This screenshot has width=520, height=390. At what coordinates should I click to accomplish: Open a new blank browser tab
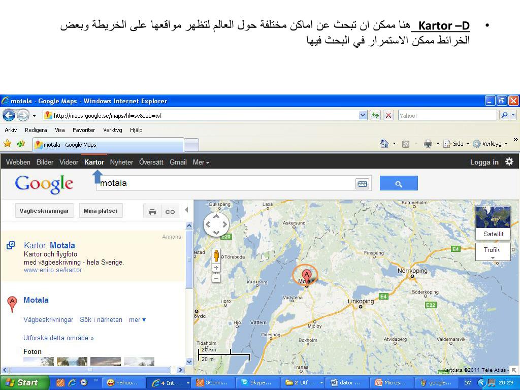pyautogui.click(x=191, y=145)
